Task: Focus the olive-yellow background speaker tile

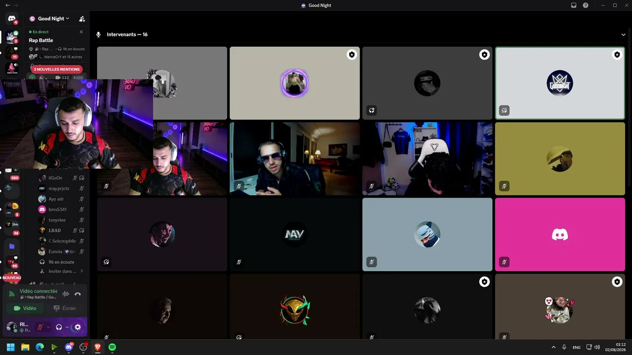Action: 560,159
